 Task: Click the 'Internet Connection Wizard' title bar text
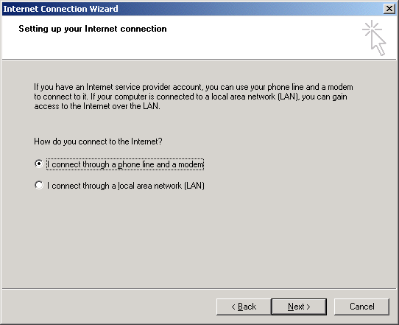pyautogui.click(x=60, y=9)
